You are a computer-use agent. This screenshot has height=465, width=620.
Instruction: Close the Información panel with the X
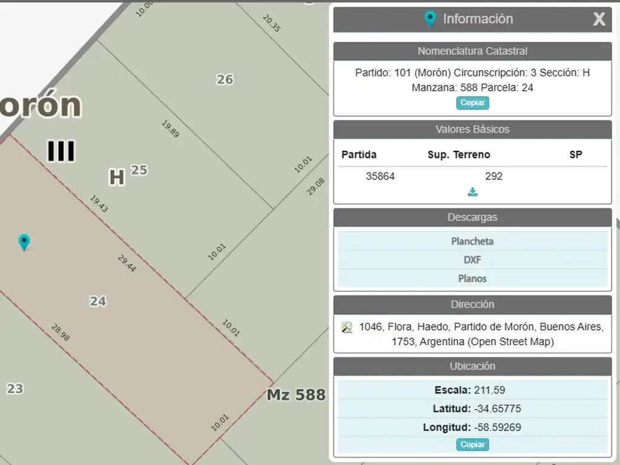pos(598,19)
